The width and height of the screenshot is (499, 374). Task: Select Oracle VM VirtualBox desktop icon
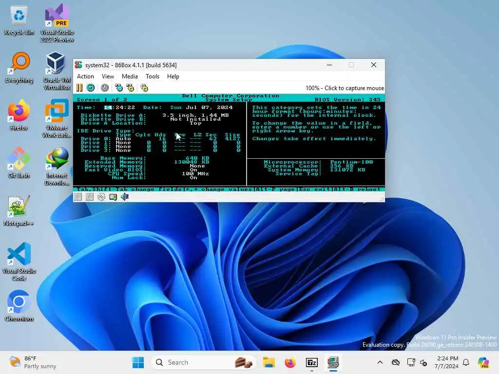pos(57,71)
